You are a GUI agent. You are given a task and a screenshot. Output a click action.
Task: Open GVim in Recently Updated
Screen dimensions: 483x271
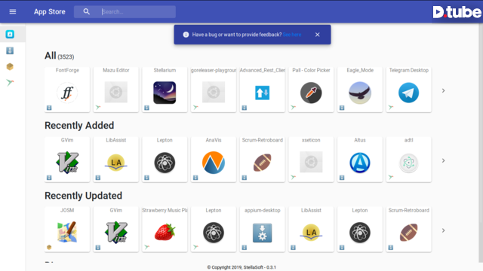point(115,230)
